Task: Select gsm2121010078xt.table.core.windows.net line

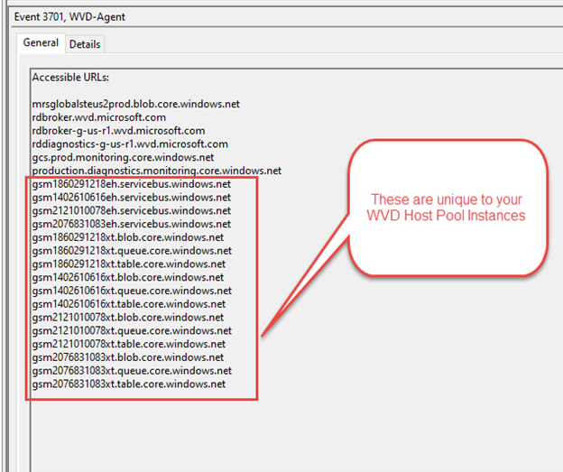Action: (x=128, y=344)
